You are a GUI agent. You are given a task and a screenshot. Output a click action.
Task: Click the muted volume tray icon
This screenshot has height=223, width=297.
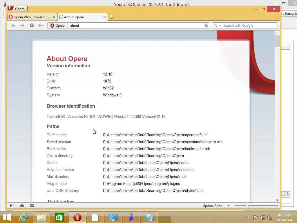(269, 217)
